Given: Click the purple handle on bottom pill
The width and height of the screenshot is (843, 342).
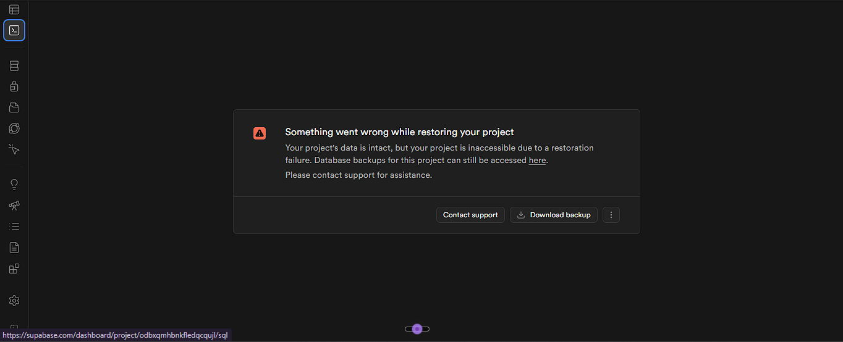Looking at the screenshot, I should coord(417,329).
